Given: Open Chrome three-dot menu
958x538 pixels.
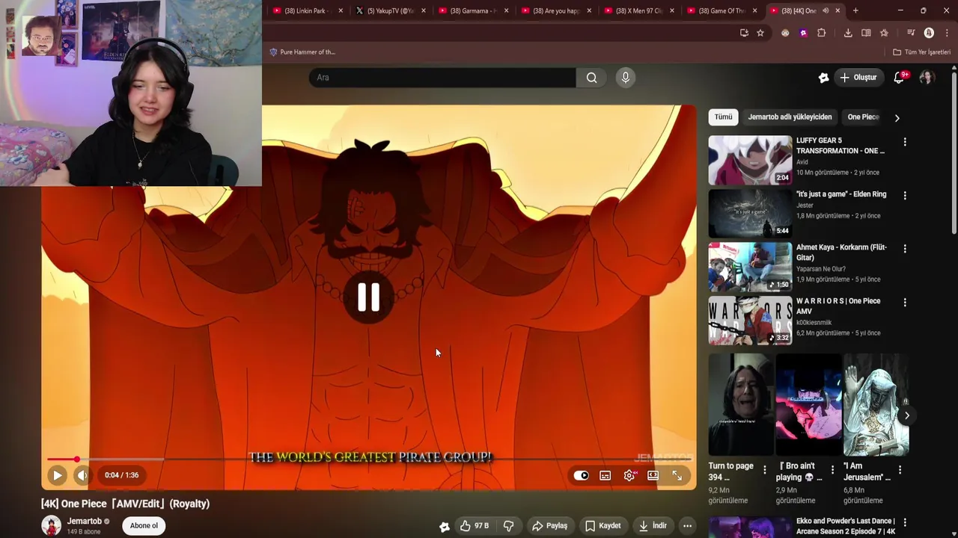Looking at the screenshot, I should point(947,33).
